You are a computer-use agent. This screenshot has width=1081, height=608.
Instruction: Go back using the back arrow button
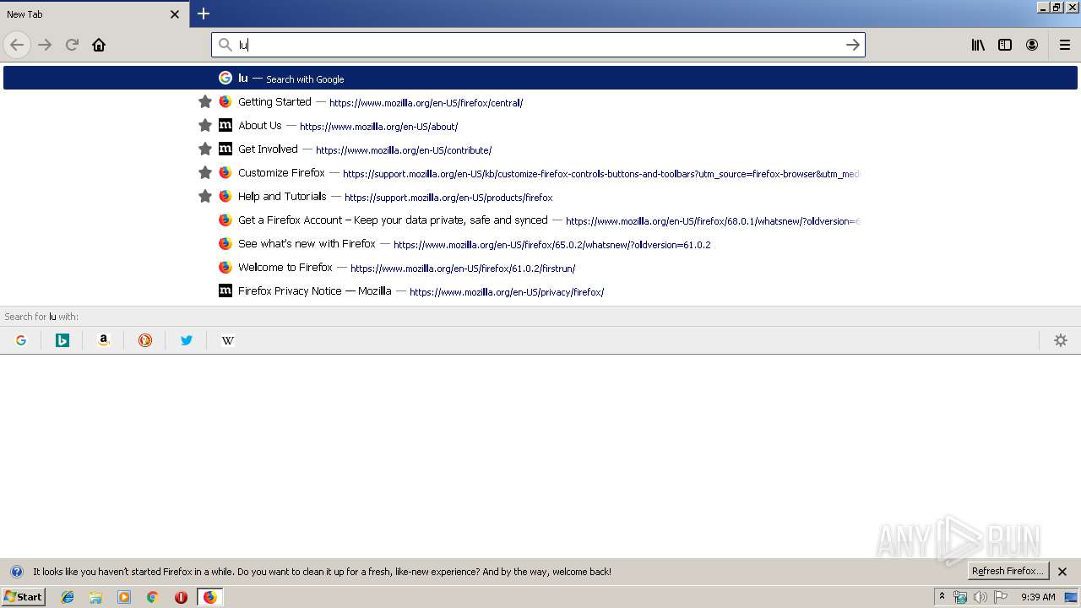pos(17,45)
